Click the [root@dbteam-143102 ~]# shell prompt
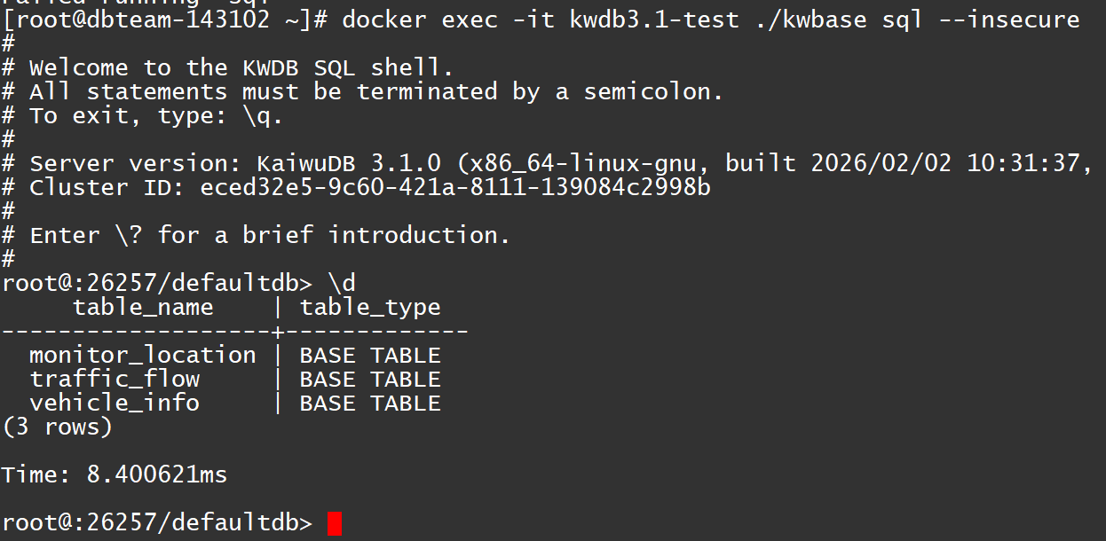 point(164,20)
